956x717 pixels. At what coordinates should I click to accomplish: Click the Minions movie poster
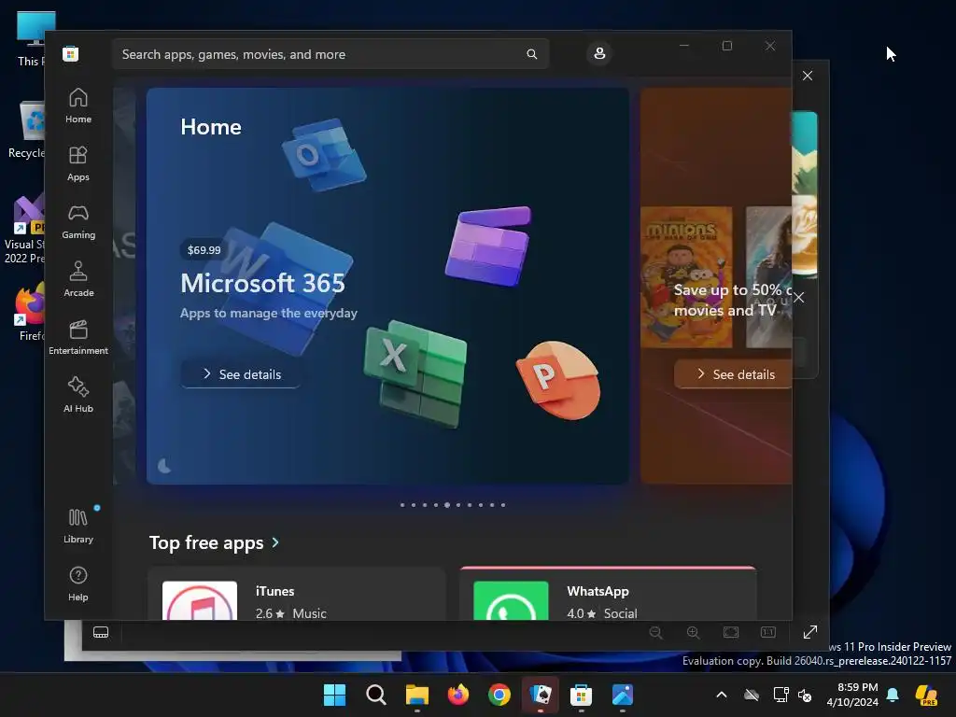[x=686, y=276]
